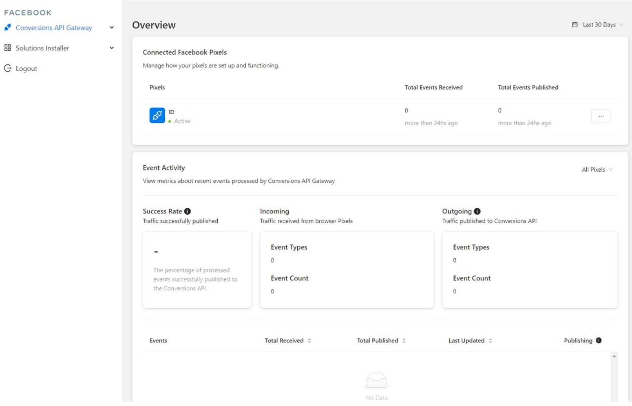The height and width of the screenshot is (406, 632).
Task: Click the Events column header
Action: 158,341
